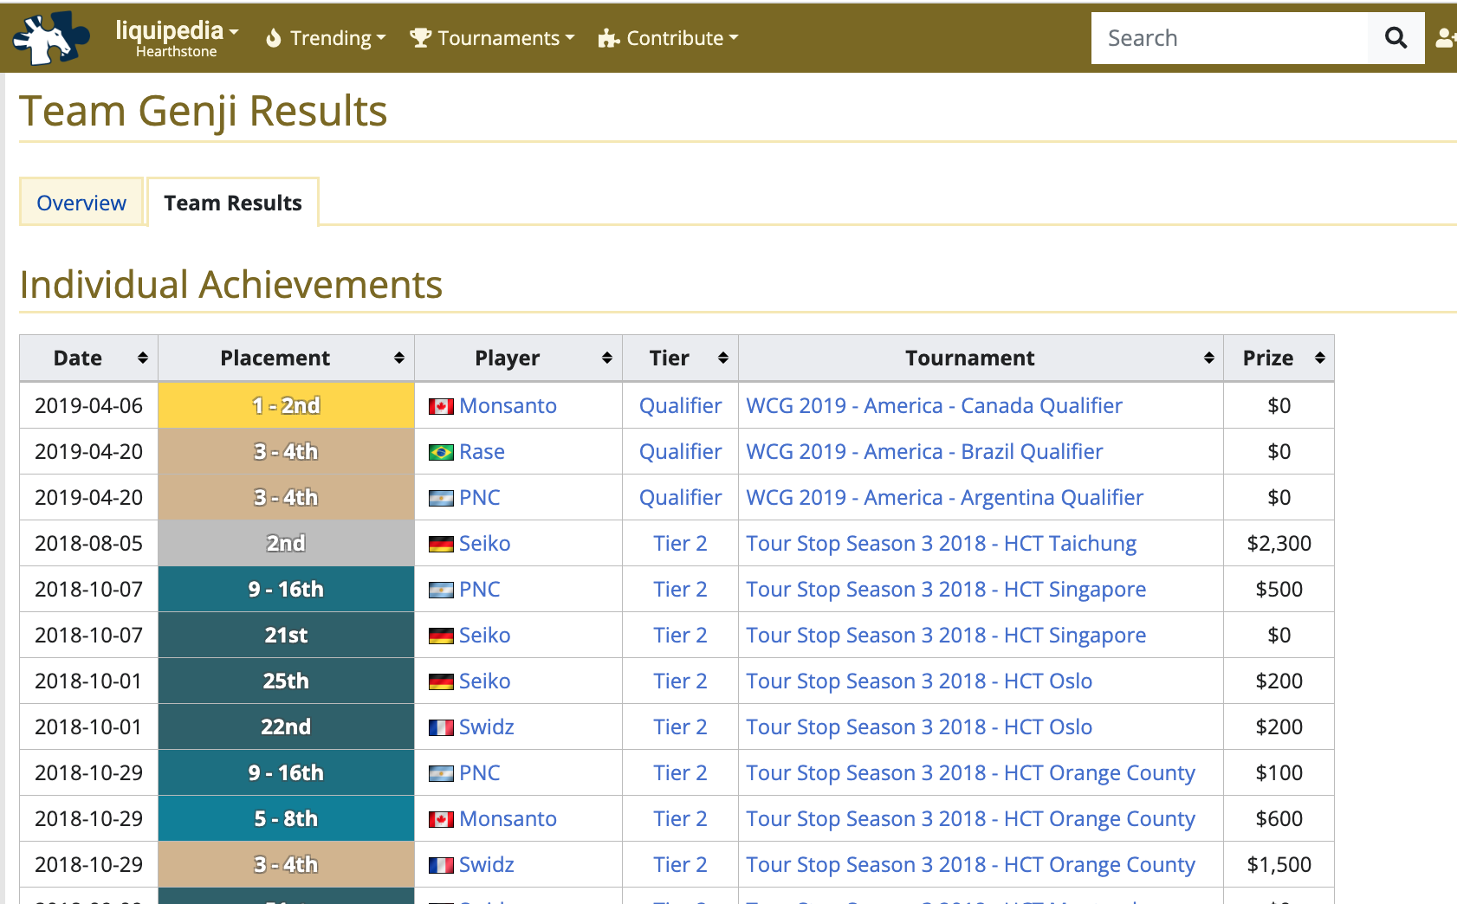Open HCT Singapore link in $500 row
Image resolution: width=1457 pixels, height=904 pixels.
(946, 590)
